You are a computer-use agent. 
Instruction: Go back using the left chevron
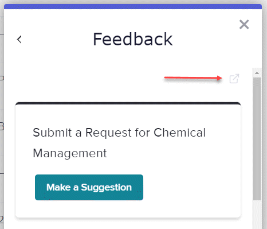(19, 40)
